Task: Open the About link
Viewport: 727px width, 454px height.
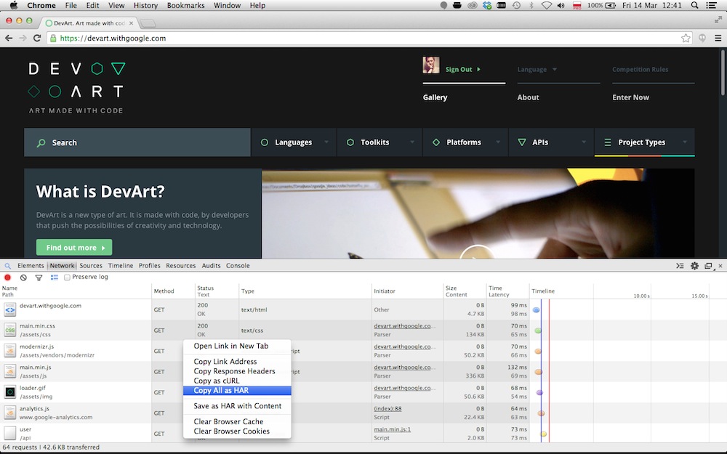Action: click(x=528, y=97)
